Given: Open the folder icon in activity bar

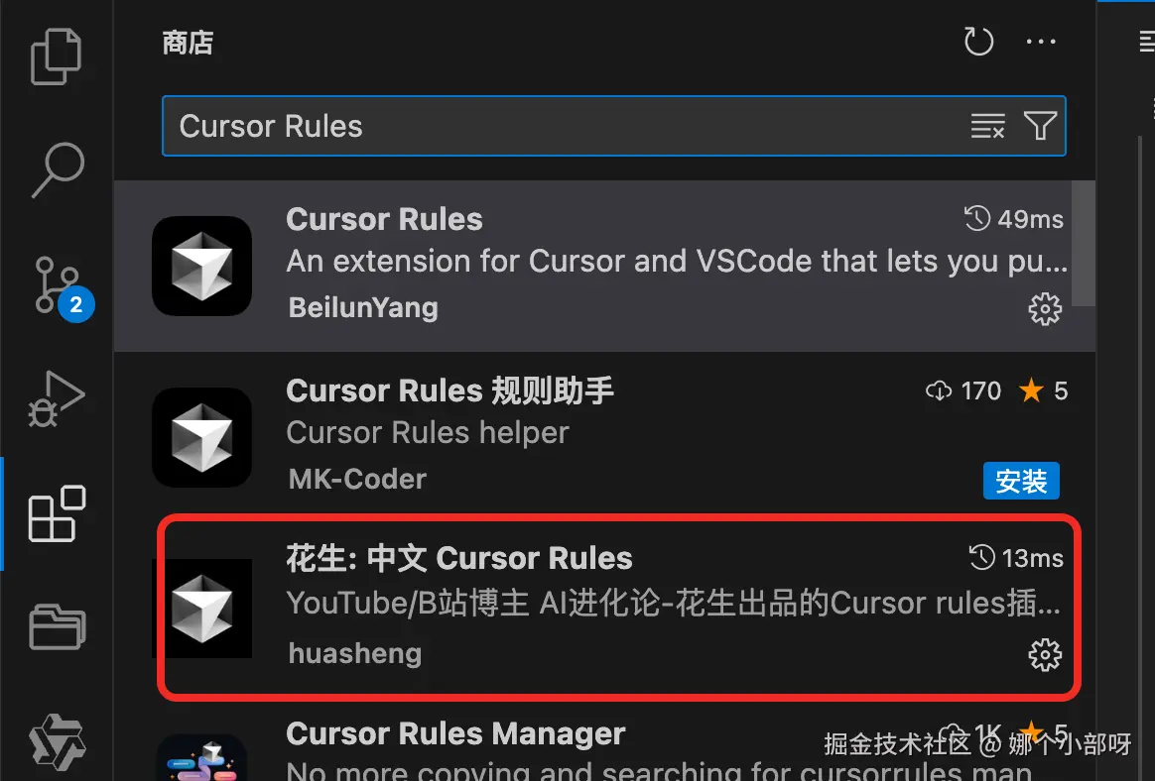Looking at the screenshot, I should pos(58,627).
